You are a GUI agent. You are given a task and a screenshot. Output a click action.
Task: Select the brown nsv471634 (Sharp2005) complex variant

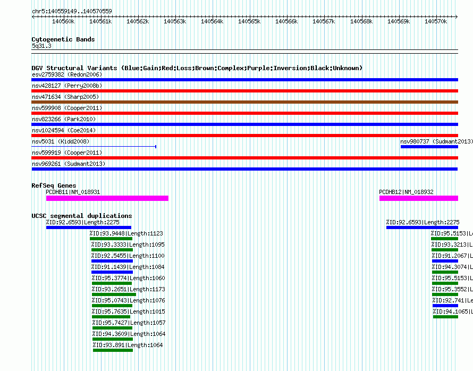[x=244, y=102]
